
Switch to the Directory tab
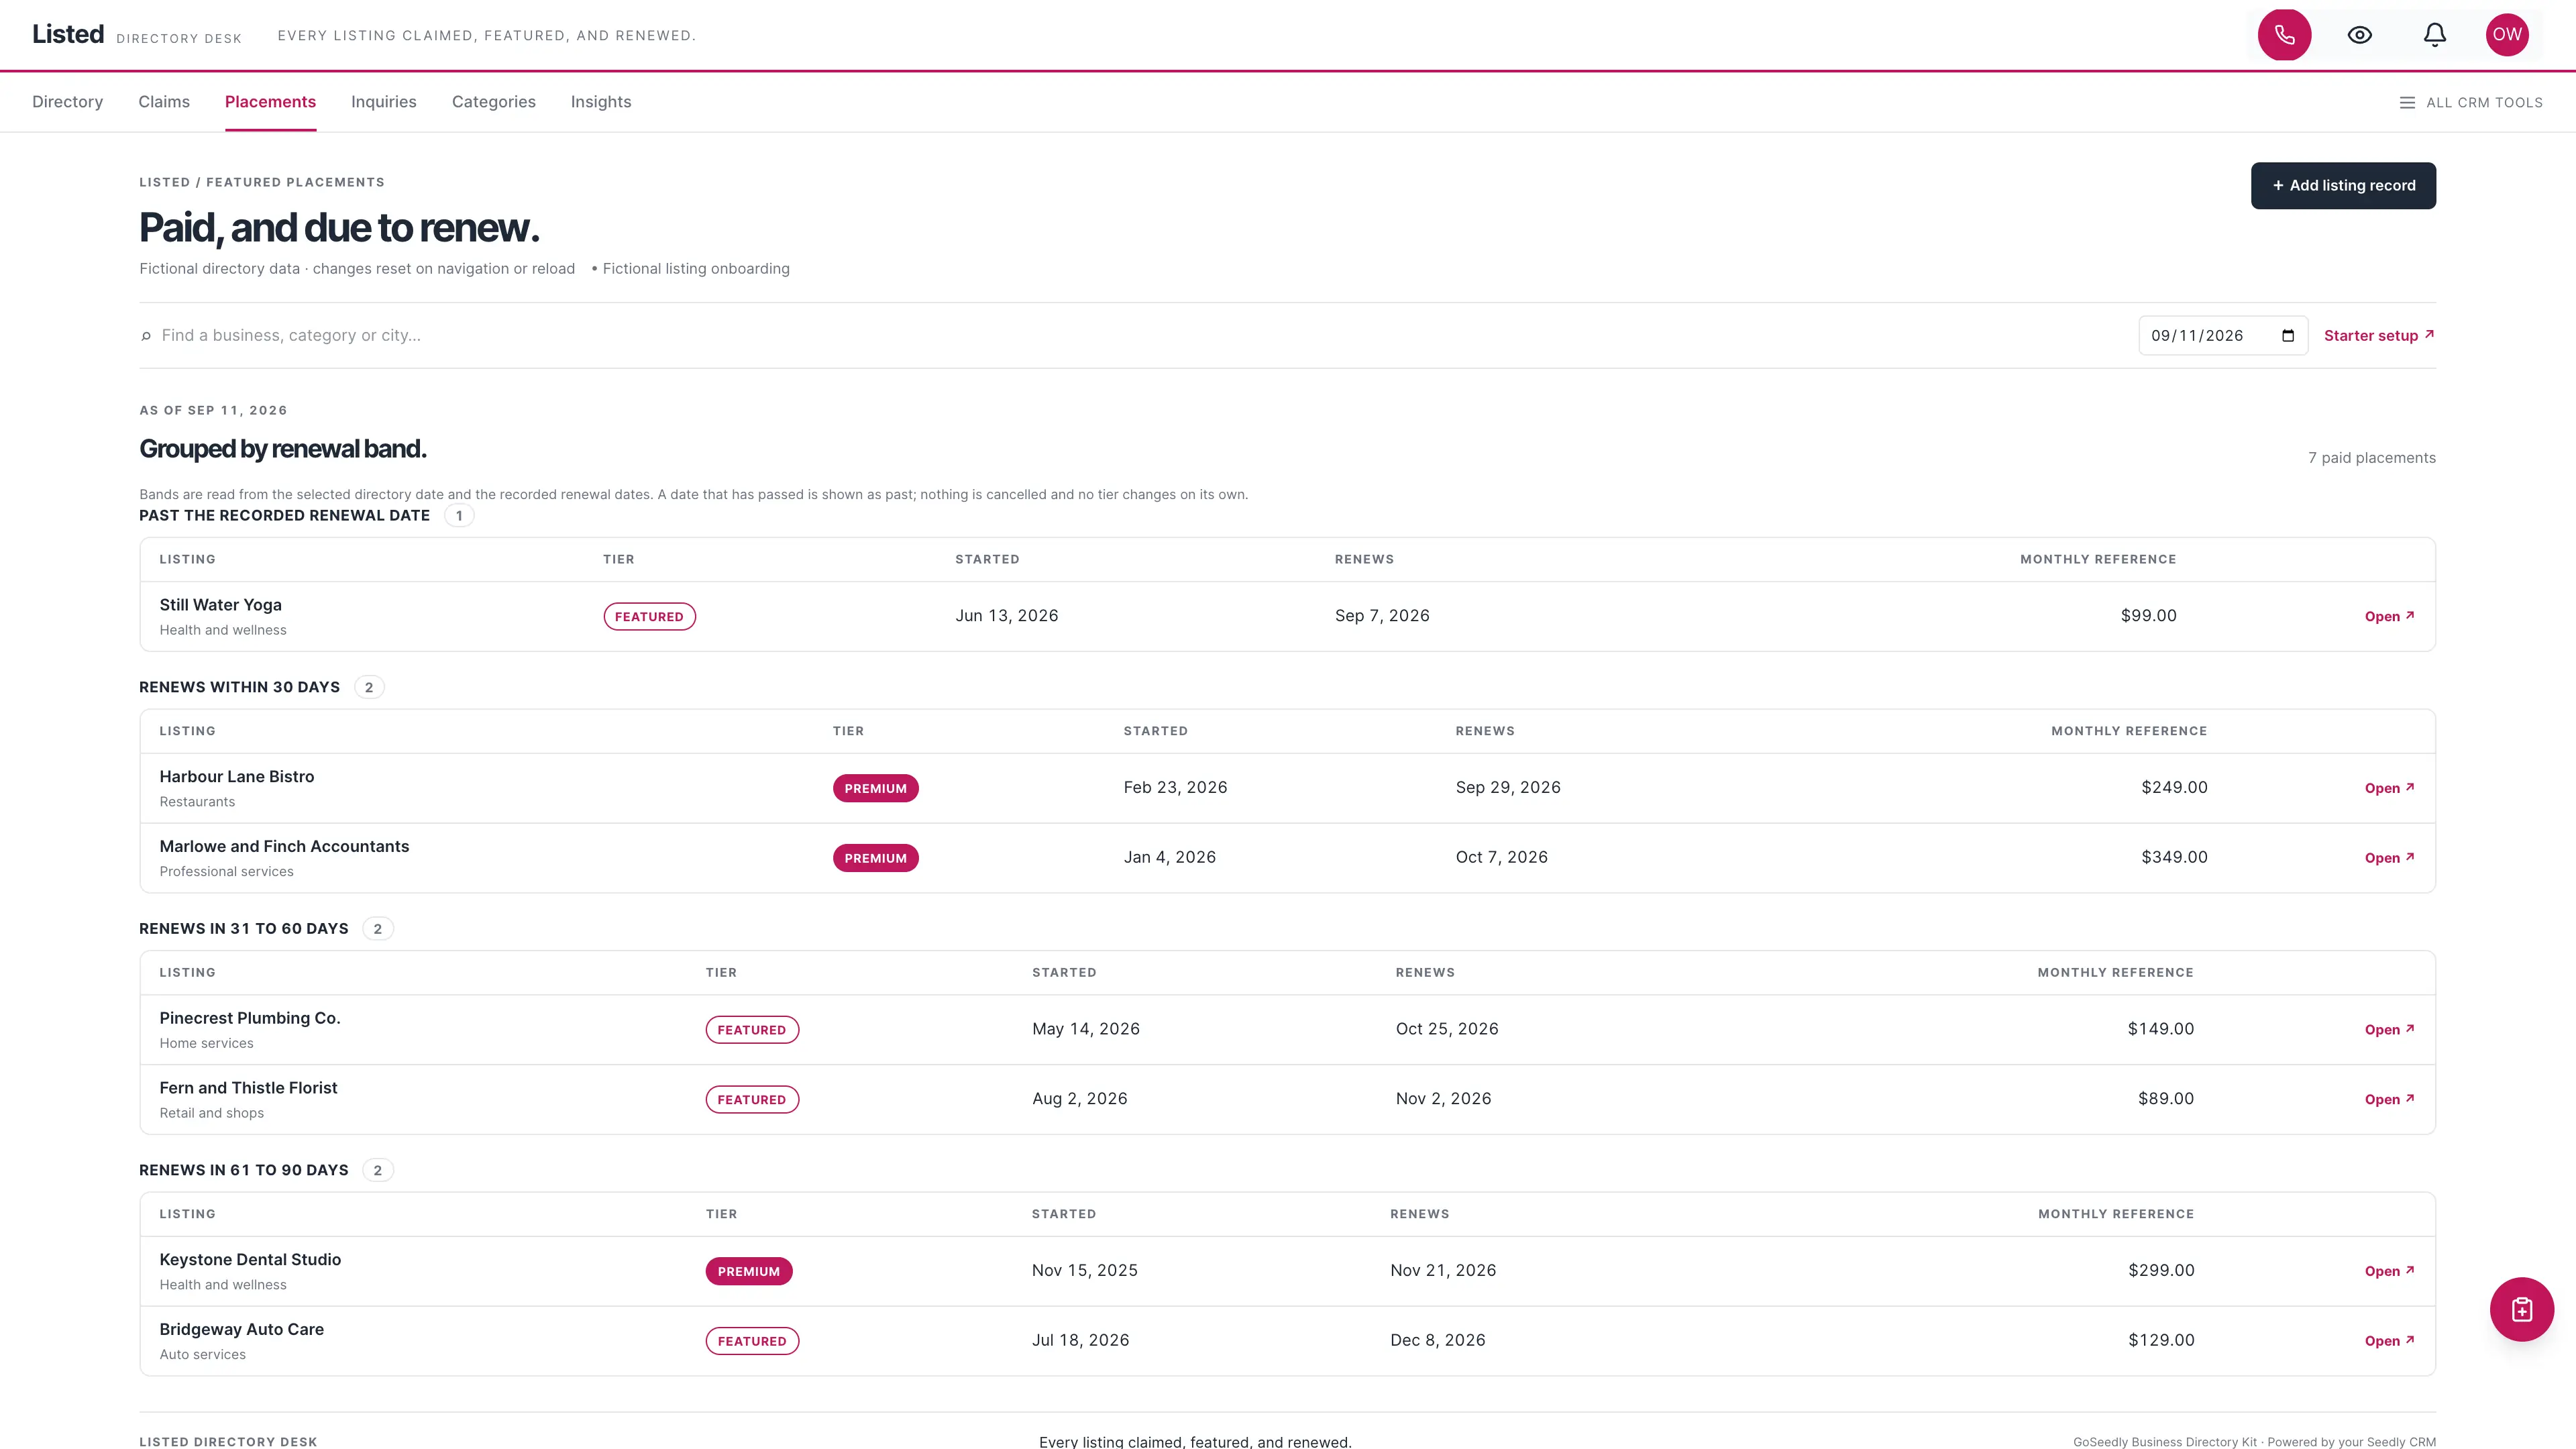(67, 102)
